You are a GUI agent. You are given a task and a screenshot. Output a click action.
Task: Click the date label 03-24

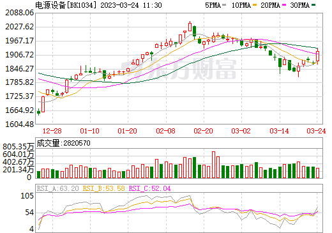316,131
